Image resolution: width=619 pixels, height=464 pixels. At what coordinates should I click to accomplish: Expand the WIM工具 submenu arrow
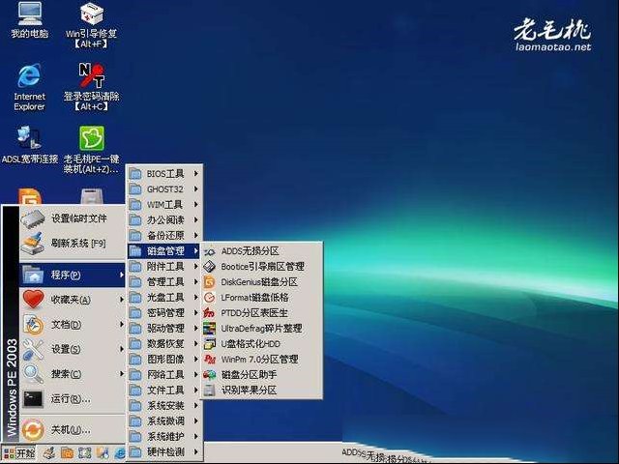point(195,204)
